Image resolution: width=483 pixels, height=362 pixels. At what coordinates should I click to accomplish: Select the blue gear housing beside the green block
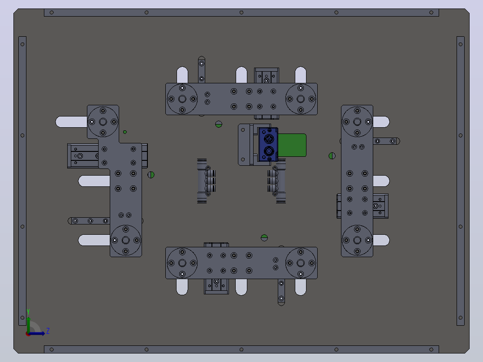click(268, 145)
